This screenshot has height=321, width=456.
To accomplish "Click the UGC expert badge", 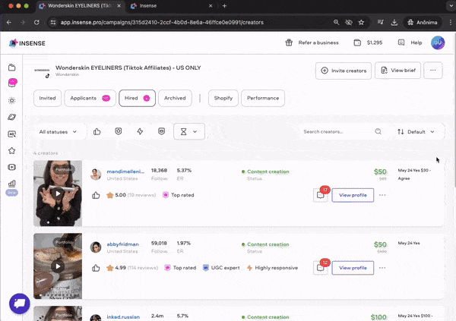I will pyautogui.click(x=221, y=268).
